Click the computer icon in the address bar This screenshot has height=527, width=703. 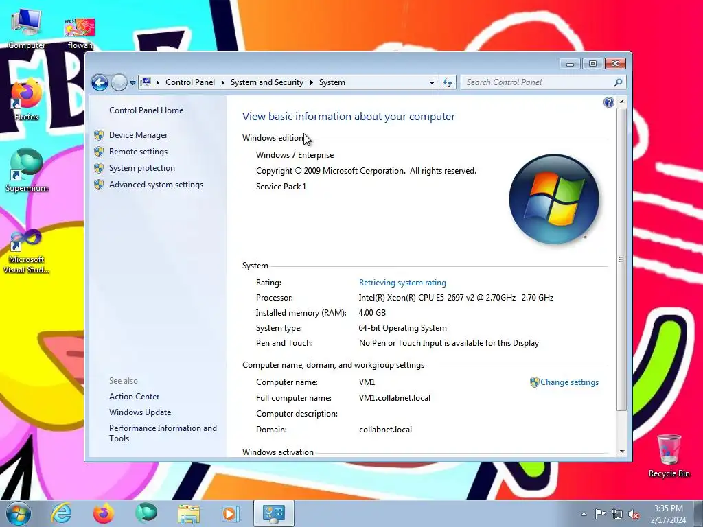pos(146,82)
